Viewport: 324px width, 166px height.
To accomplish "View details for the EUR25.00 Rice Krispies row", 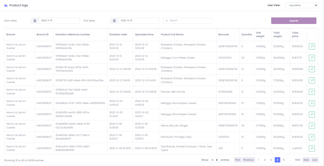I will pos(312,114).
